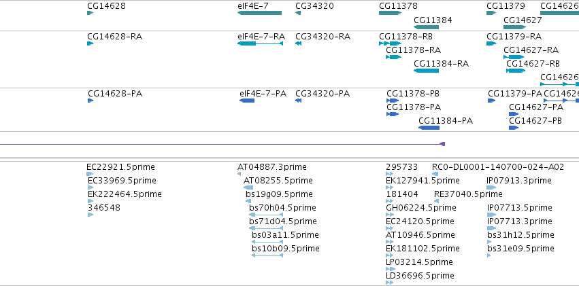Select the CG34320 gene glyph
Screen dimensions: 579x286
tap(298, 13)
